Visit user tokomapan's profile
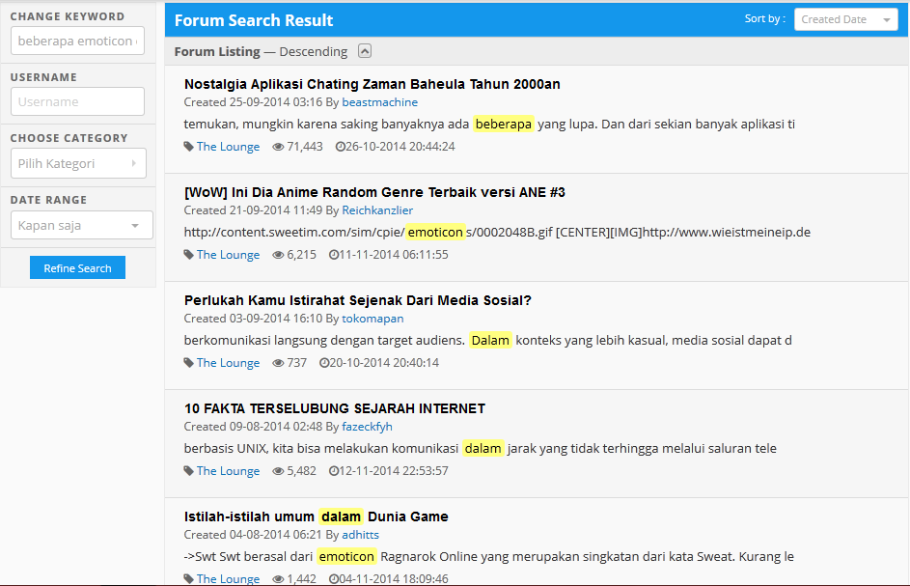The width and height of the screenshot is (910, 586). 372,319
